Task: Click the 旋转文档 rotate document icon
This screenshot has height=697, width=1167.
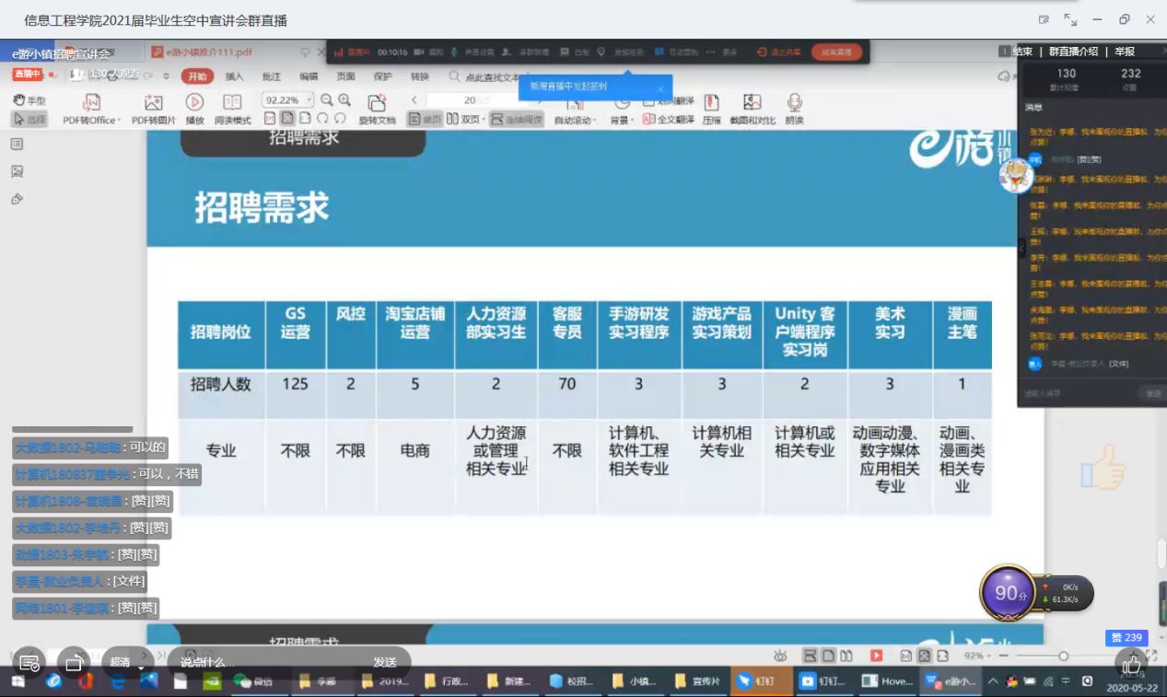Action: pos(377,102)
